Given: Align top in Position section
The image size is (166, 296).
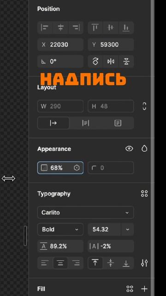Looking at the screenshot, I should coord(95,28).
